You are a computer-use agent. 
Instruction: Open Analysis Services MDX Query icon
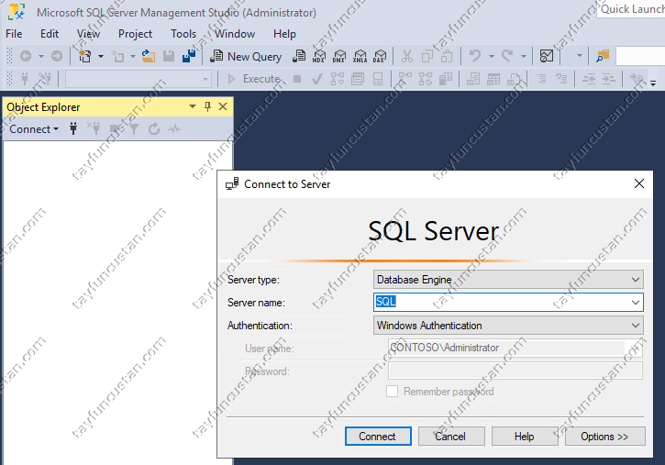pos(319,56)
